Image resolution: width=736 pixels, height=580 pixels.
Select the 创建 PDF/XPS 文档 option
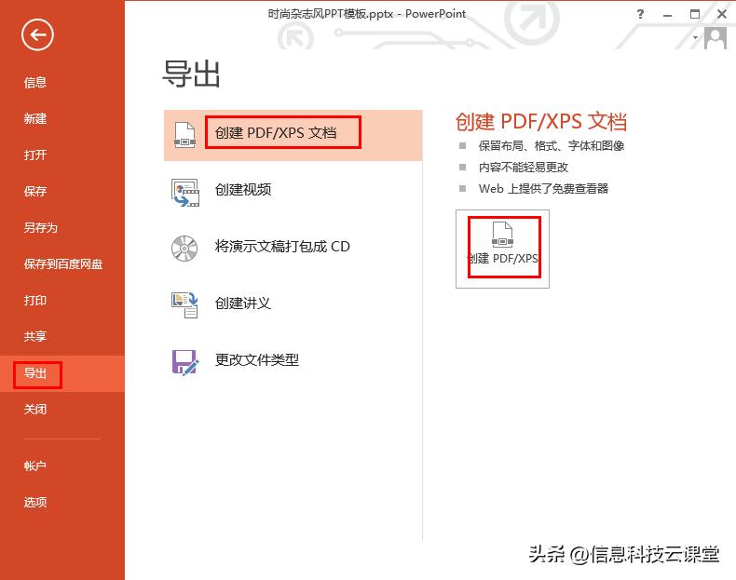(x=293, y=136)
